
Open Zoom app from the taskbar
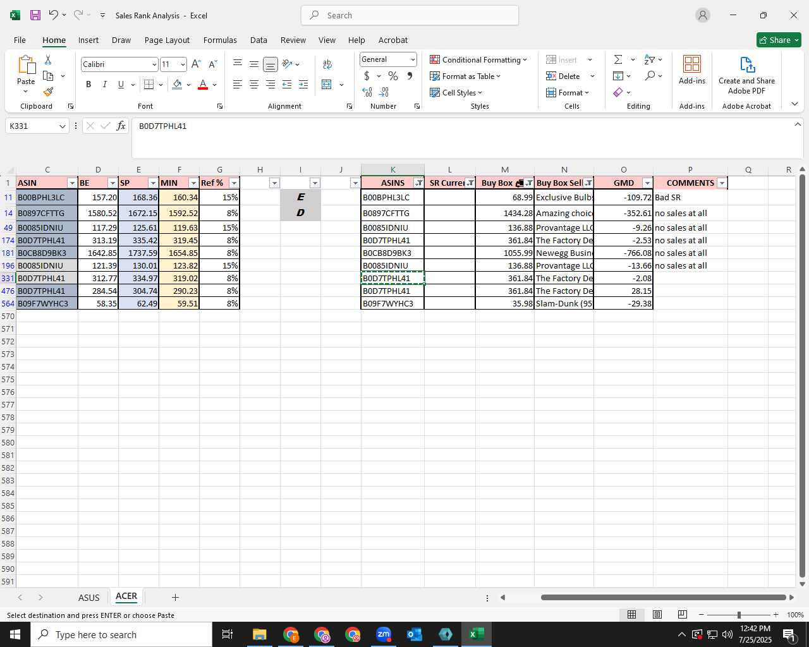(384, 634)
